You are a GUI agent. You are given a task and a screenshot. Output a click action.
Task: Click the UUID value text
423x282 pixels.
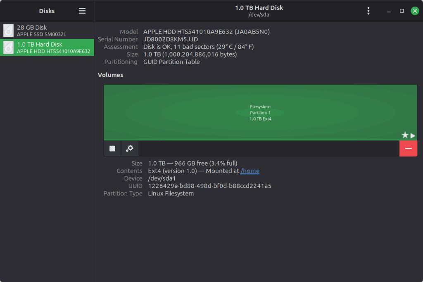pyautogui.click(x=209, y=186)
